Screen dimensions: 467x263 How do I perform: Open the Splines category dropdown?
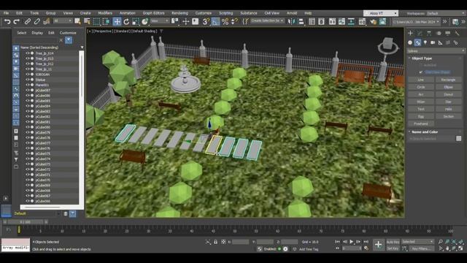(x=436, y=51)
